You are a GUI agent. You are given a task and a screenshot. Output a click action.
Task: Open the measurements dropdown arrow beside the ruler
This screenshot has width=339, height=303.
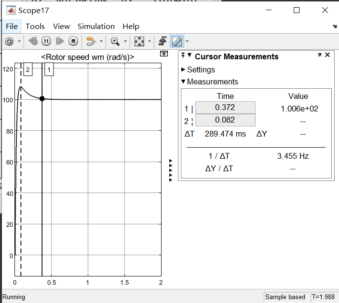(x=187, y=41)
